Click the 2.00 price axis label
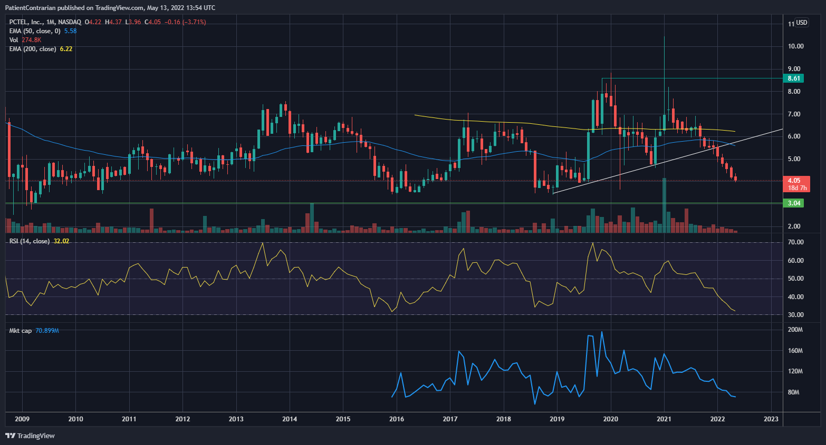 tap(794, 226)
